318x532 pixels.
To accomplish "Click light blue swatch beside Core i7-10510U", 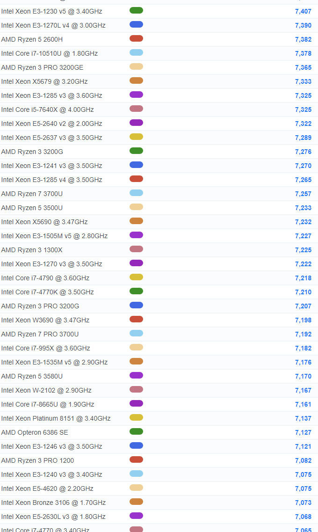I will click(136, 52).
